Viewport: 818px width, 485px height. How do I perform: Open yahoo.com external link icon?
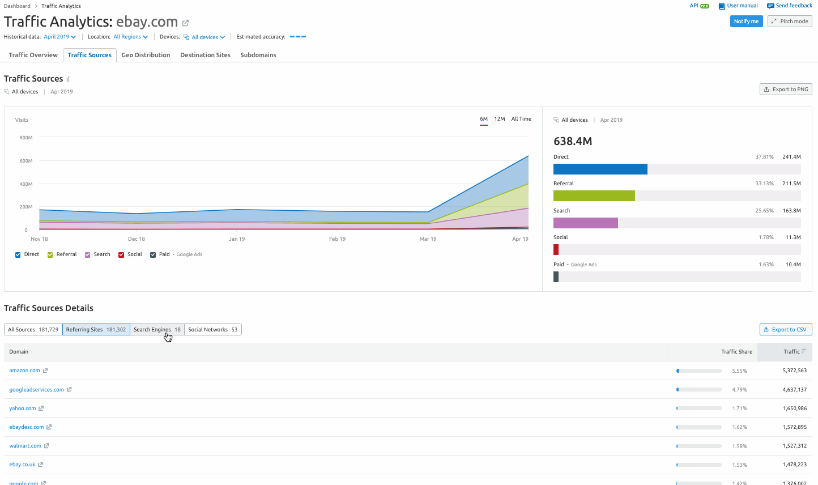[x=41, y=408]
